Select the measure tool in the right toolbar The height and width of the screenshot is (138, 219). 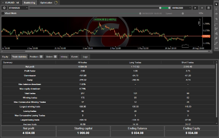point(216,19)
